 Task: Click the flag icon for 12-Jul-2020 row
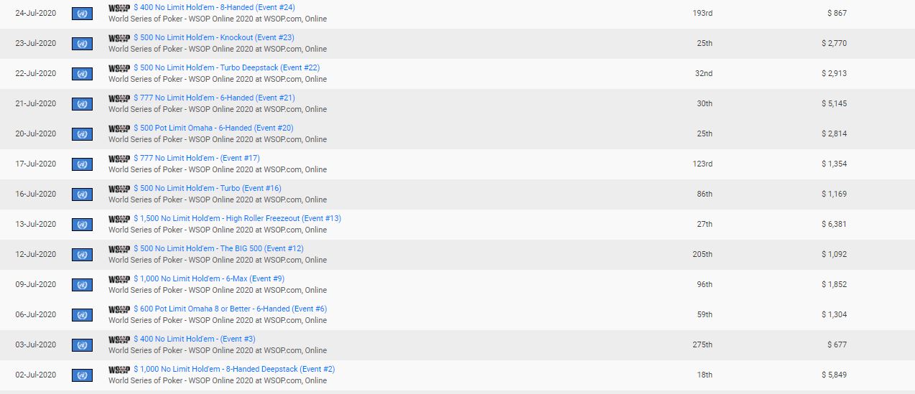coord(82,255)
